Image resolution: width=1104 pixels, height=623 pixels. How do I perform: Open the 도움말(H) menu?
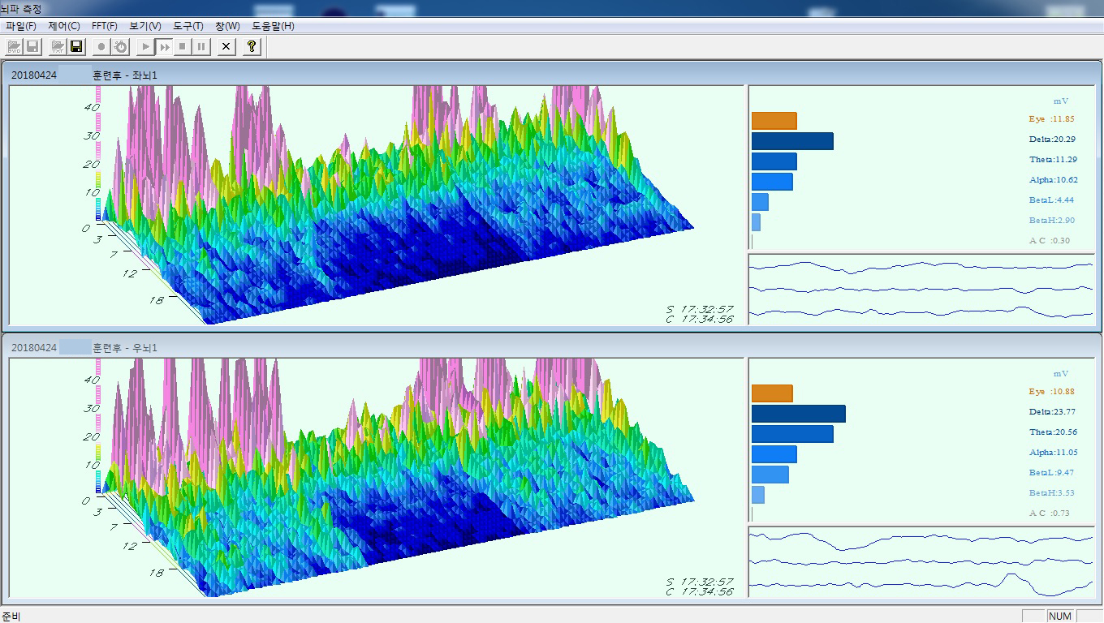273,26
